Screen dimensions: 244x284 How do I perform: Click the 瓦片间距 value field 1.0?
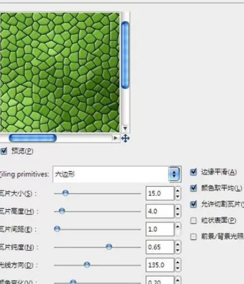(x=160, y=229)
